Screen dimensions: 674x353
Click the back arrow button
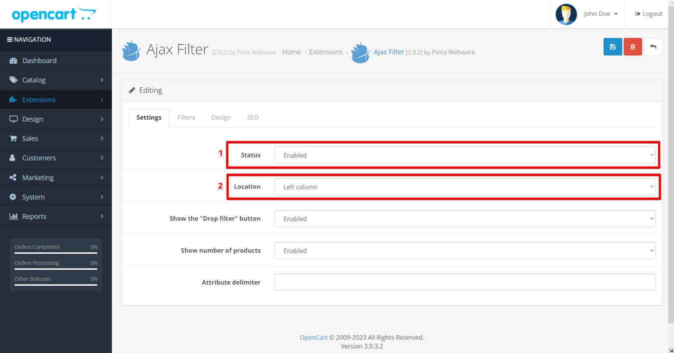pyautogui.click(x=653, y=46)
